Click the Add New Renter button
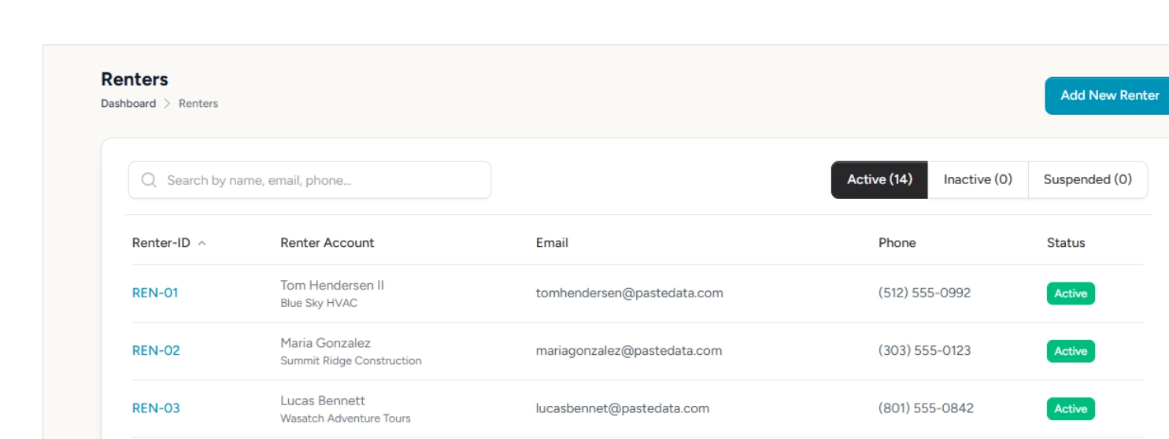 pos(1108,95)
